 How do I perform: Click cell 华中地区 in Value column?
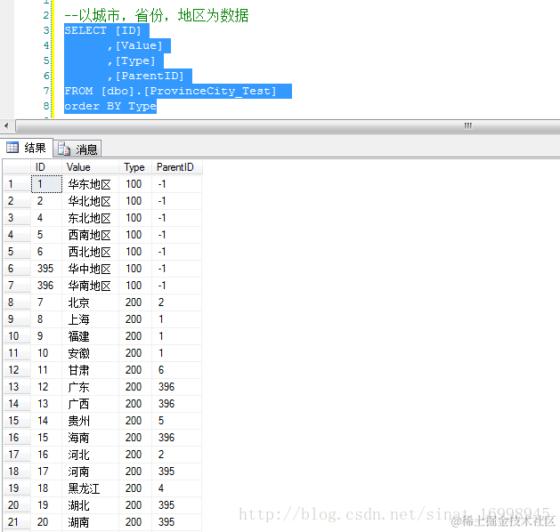tap(90, 269)
